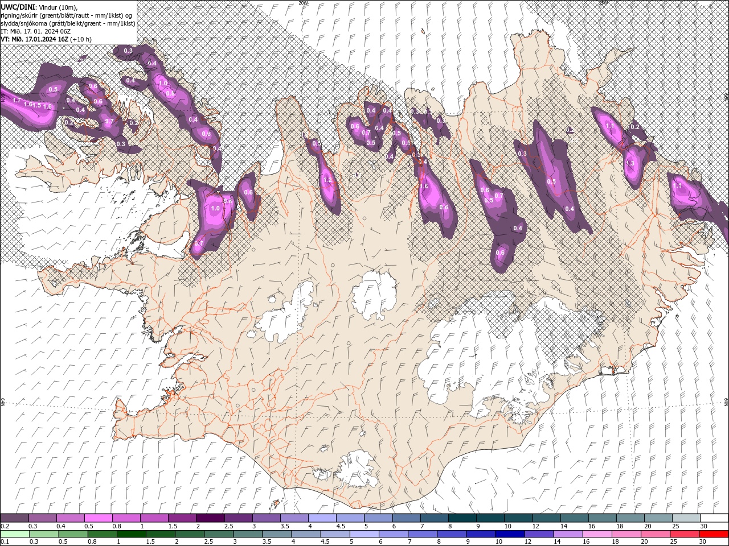Pick upper legend swatch between 4 and 4.5
Screen dimensions: 729x546
click(x=322, y=518)
